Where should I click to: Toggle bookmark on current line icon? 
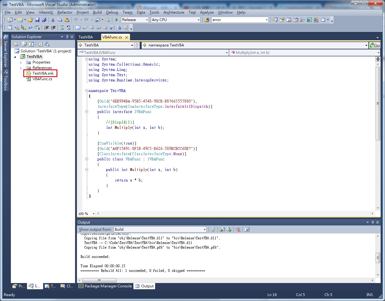(78, 28)
